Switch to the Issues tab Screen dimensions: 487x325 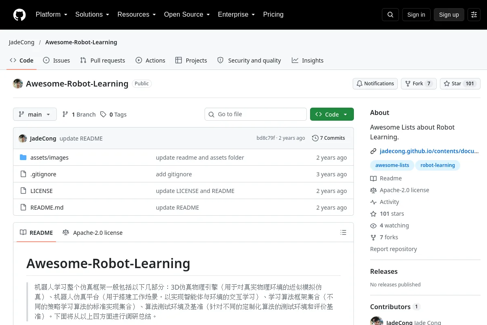(56, 61)
